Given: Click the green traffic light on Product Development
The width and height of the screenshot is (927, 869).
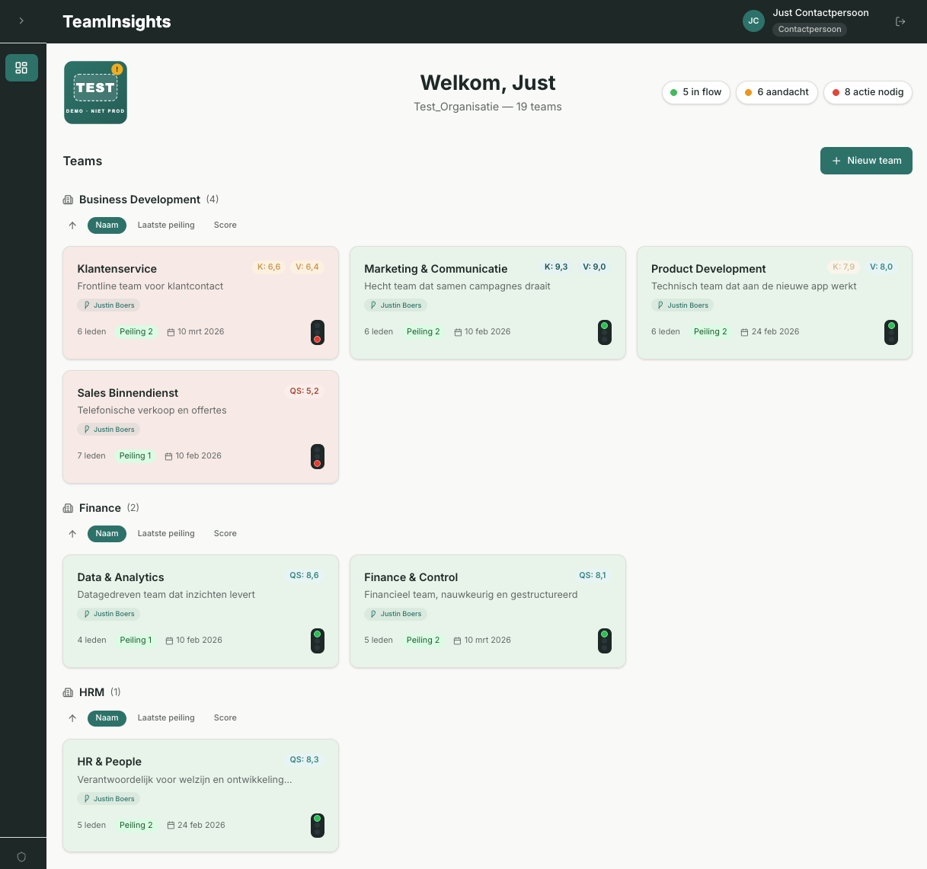Looking at the screenshot, I should (x=891, y=333).
